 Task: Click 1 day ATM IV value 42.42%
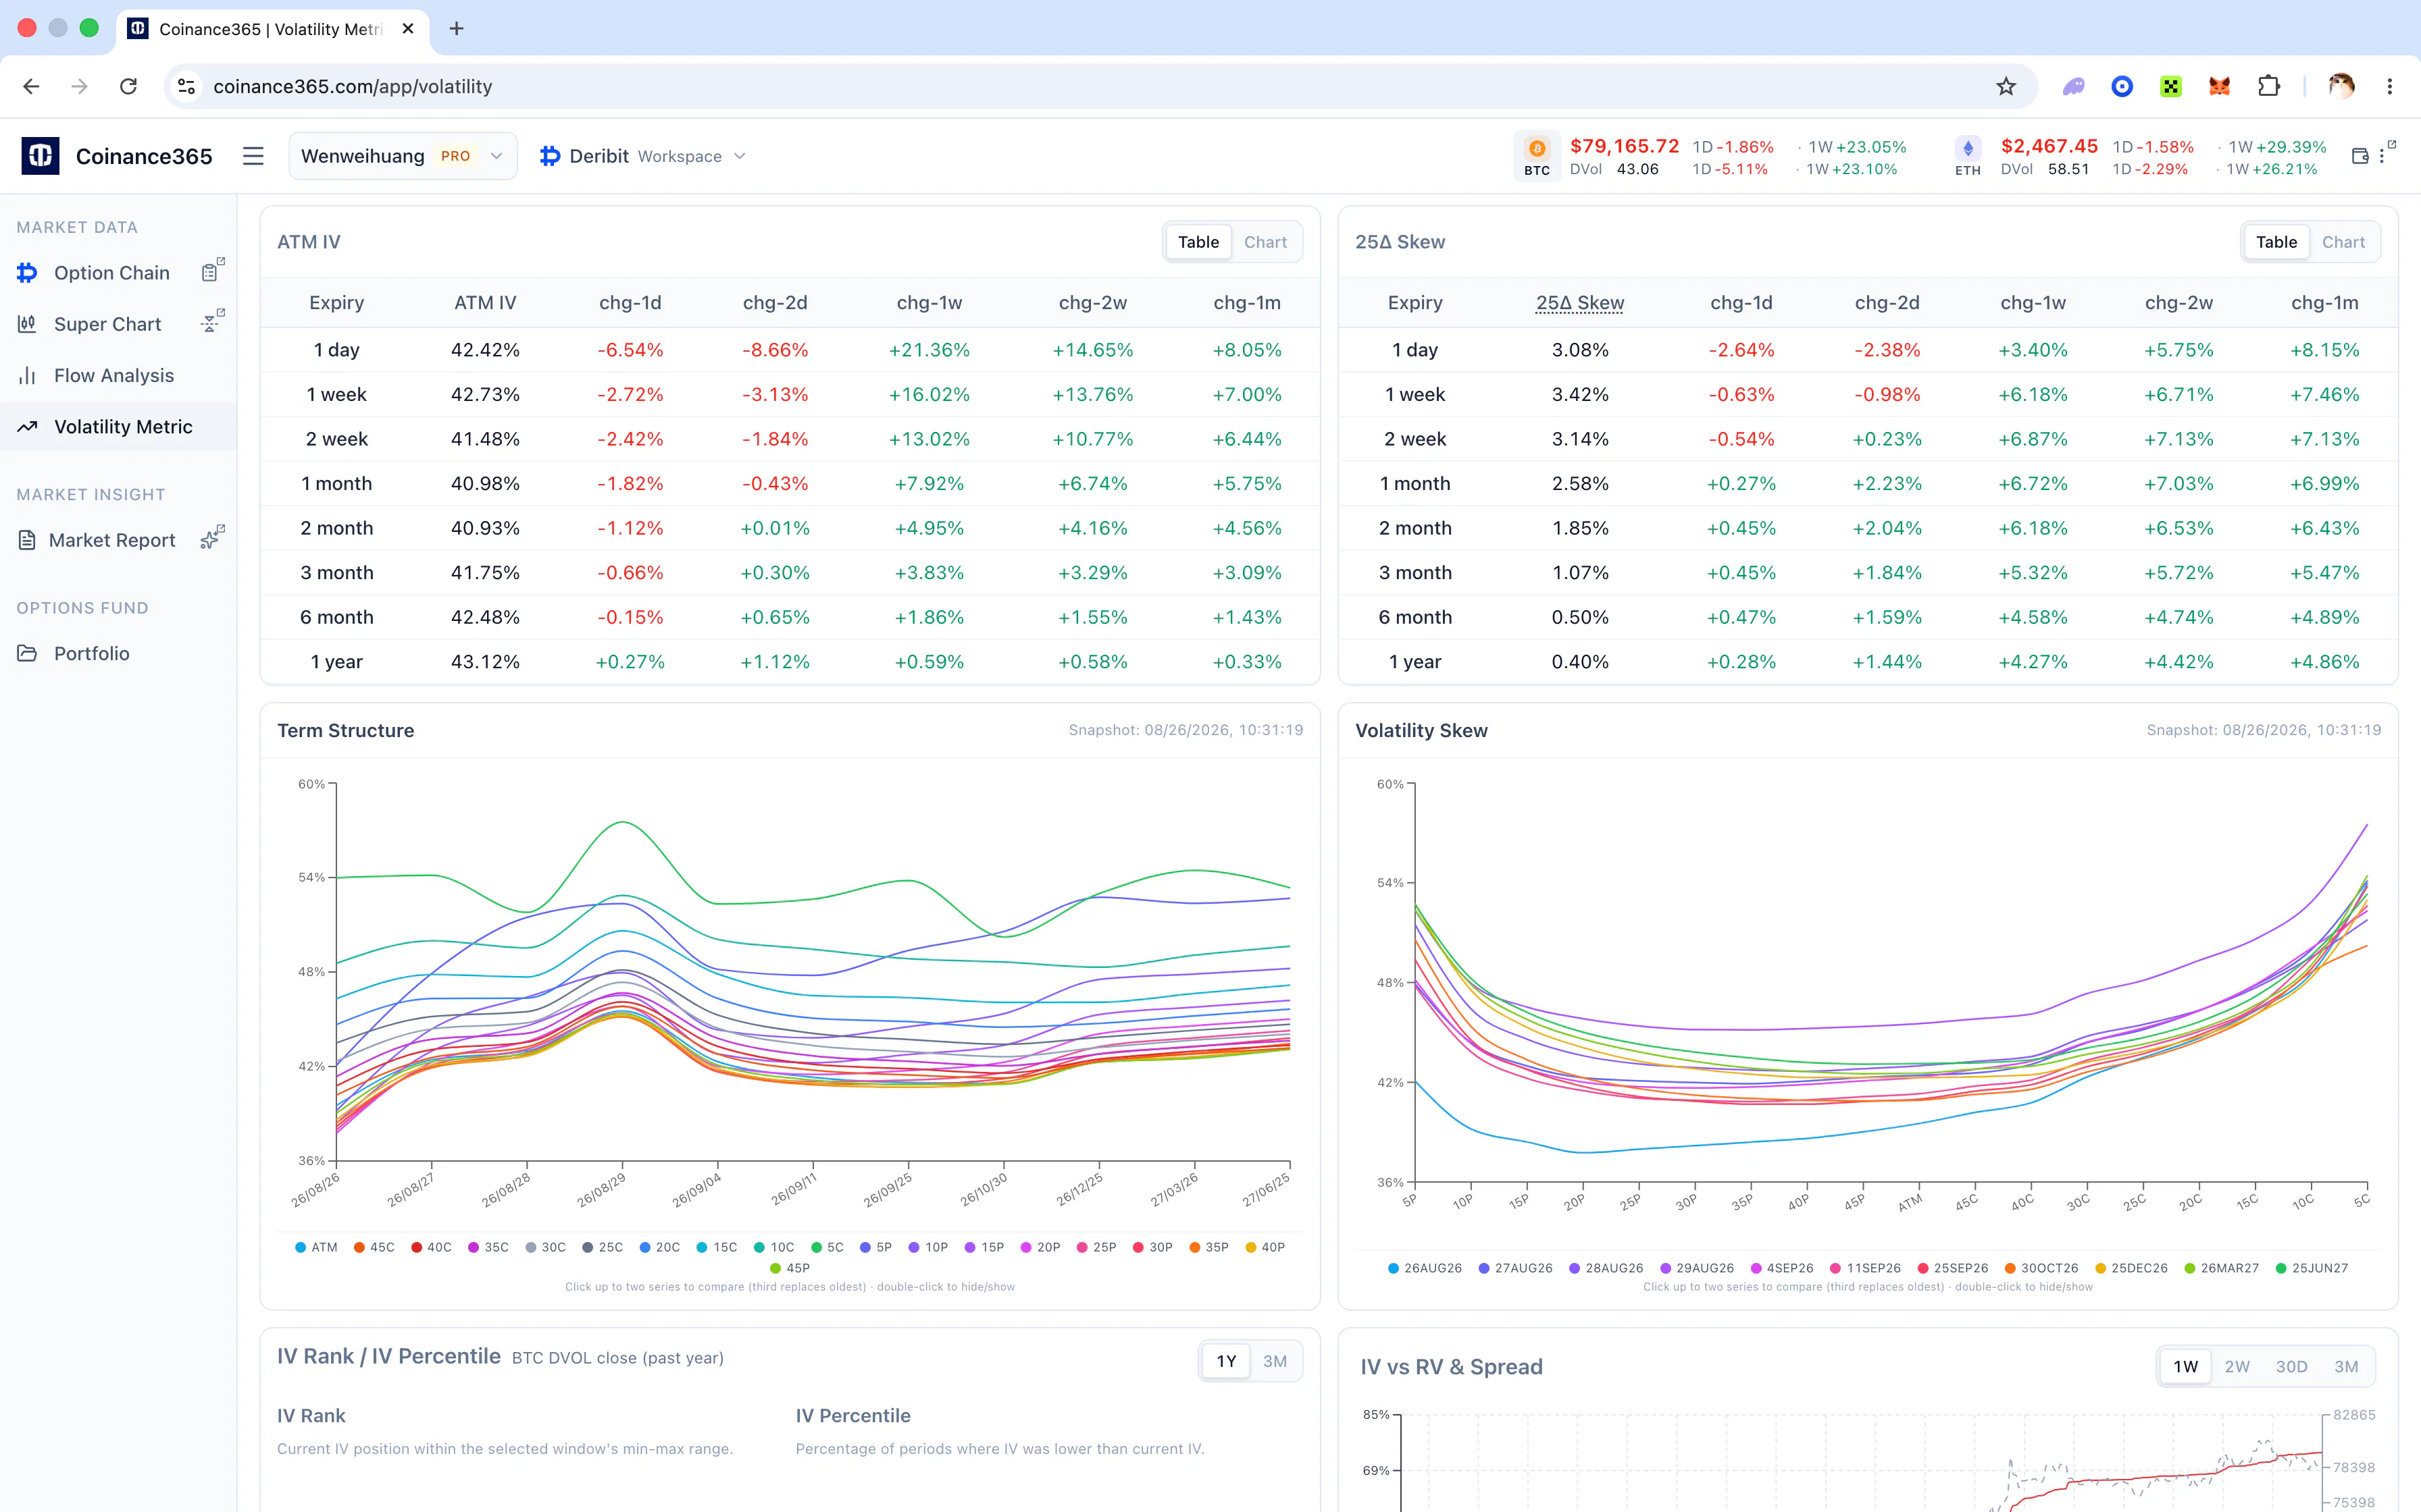tap(485, 350)
